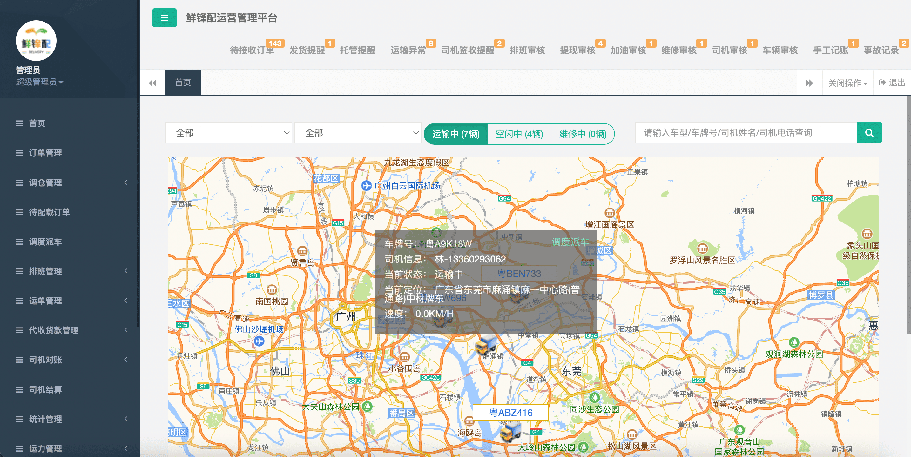This screenshot has width=911, height=457.
Task: Open 维修审核 notification link
Action: [679, 50]
